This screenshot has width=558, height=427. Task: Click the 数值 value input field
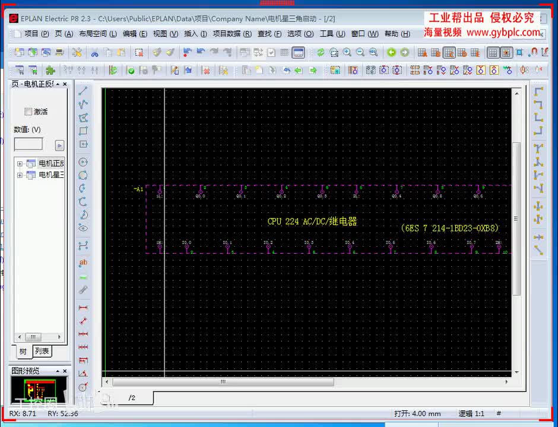point(28,144)
